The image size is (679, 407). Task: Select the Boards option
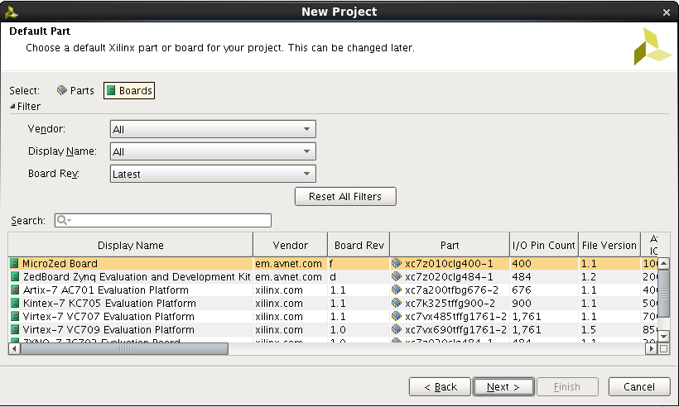(129, 90)
